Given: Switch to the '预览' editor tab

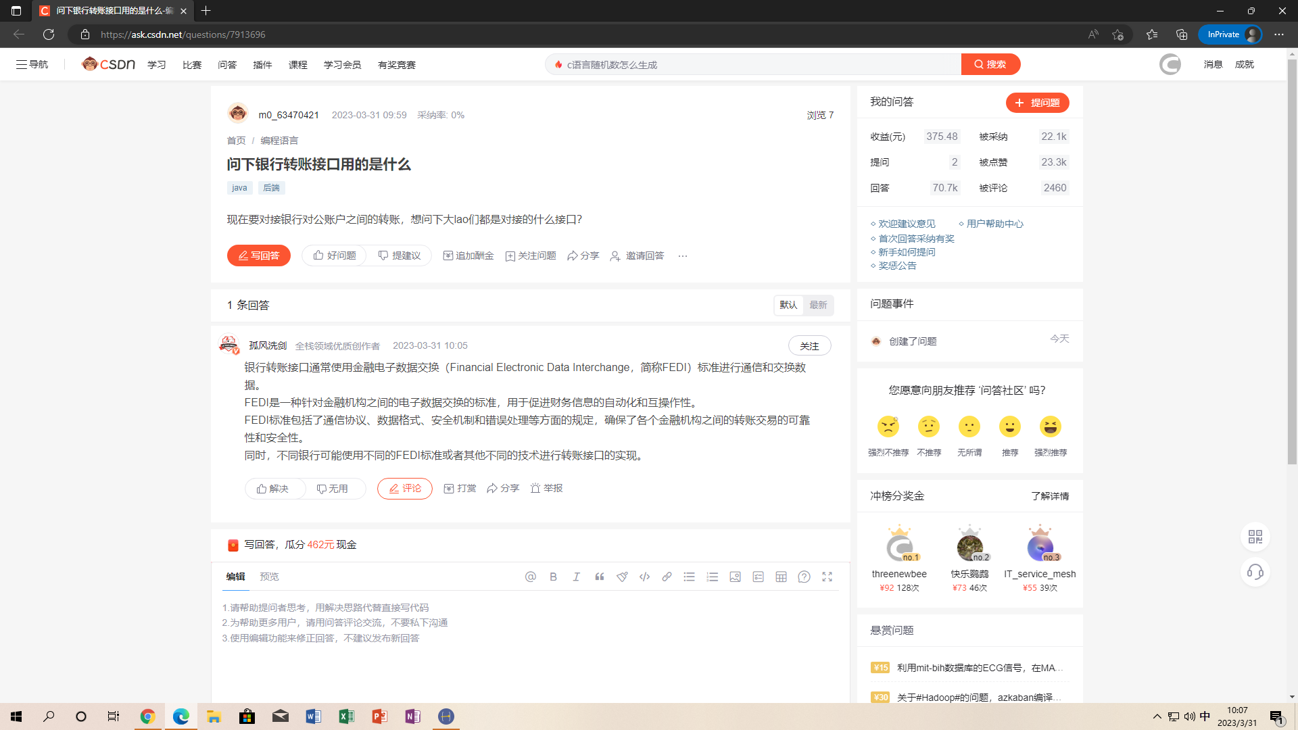Looking at the screenshot, I should coord(269,577).
